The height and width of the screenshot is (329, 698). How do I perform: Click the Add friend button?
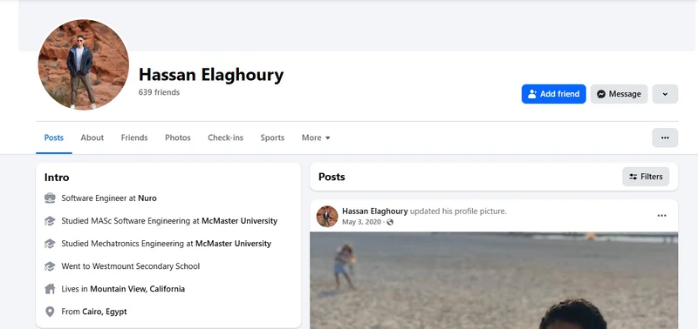coord(553,94)
